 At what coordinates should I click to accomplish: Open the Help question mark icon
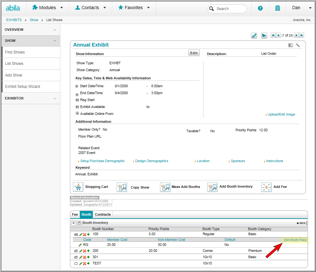pos(260,8)
